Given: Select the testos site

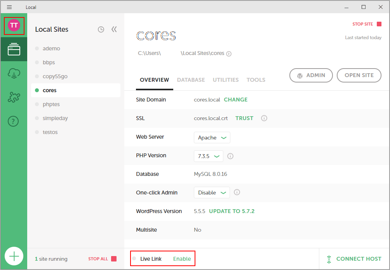Looking at the screenshot, I should click(x=76, y=132).
